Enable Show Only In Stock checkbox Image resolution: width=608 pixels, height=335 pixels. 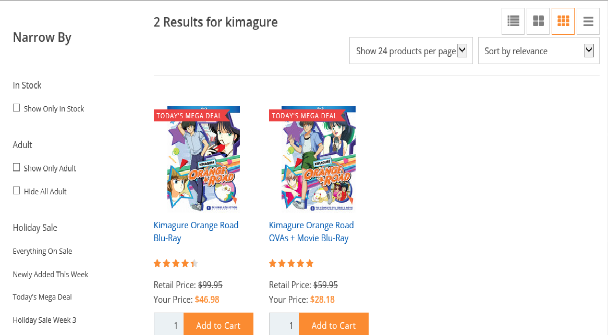(x=17, y=108)
